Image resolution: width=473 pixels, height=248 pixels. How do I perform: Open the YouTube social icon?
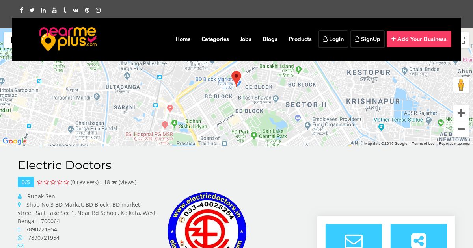point(54,10)
